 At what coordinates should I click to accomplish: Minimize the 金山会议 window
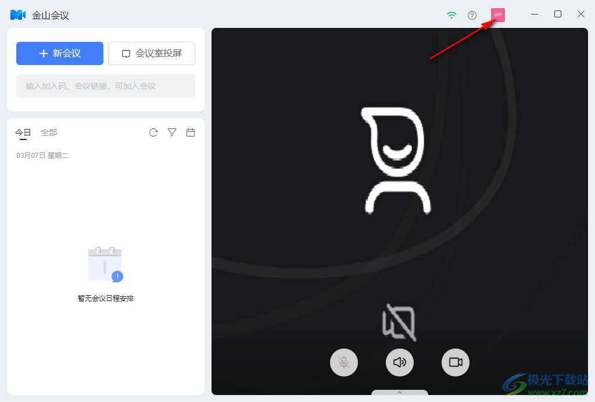point(535,15)
